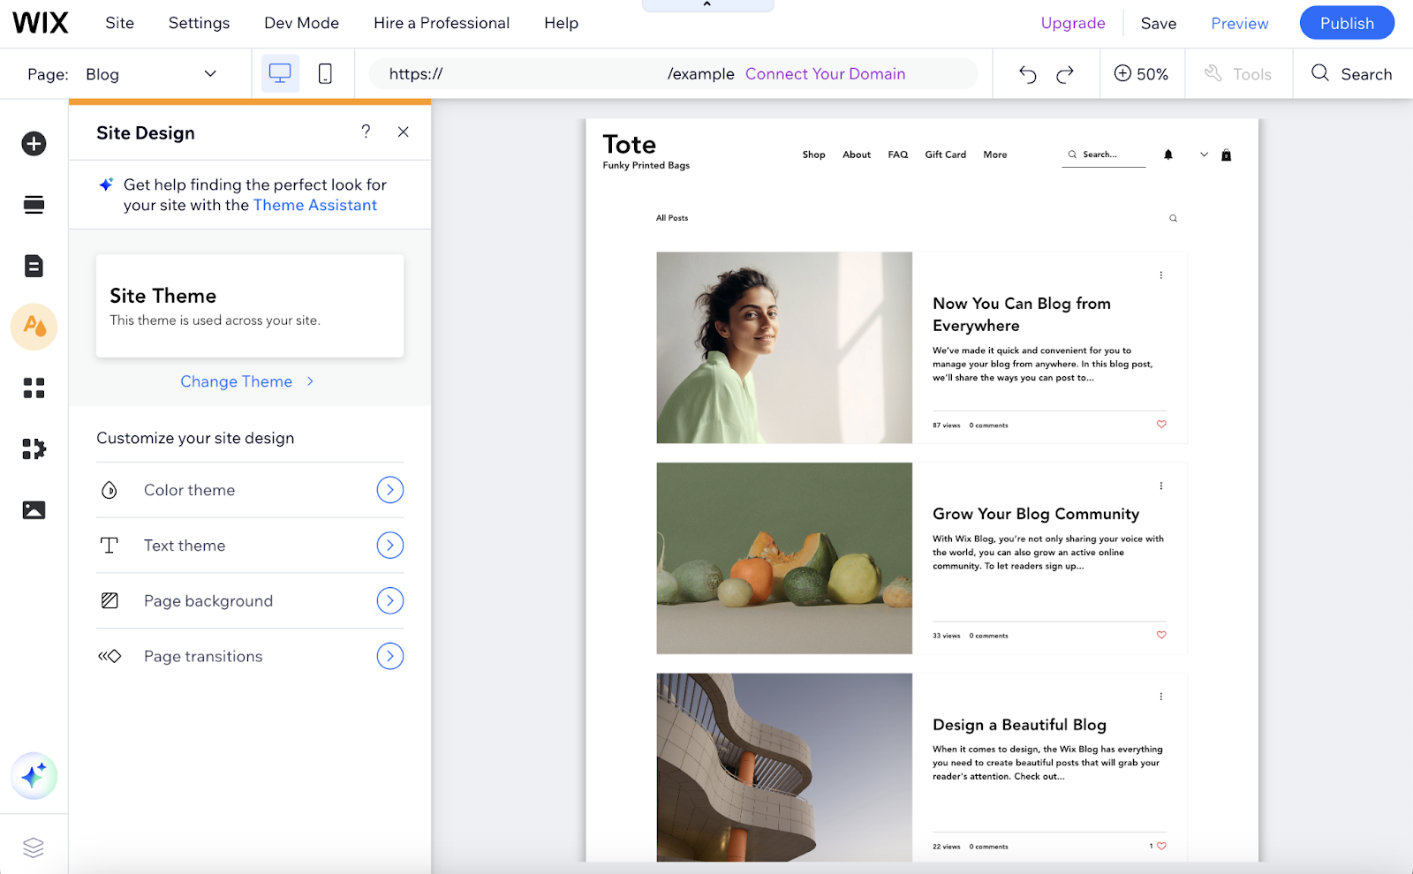
Task: Open the Pages and Menu panel
Action: coord(34,266)
